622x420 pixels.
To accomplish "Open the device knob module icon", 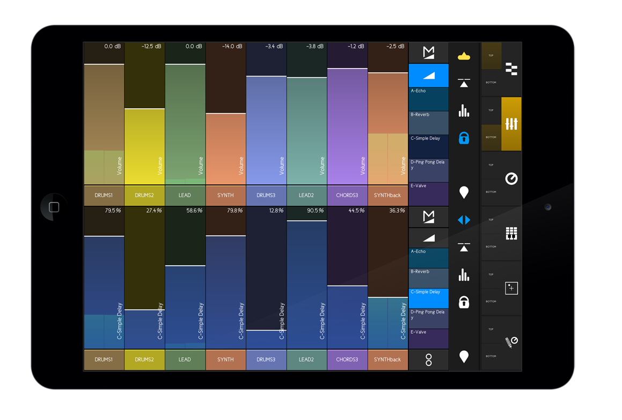I will pos(511,179).
